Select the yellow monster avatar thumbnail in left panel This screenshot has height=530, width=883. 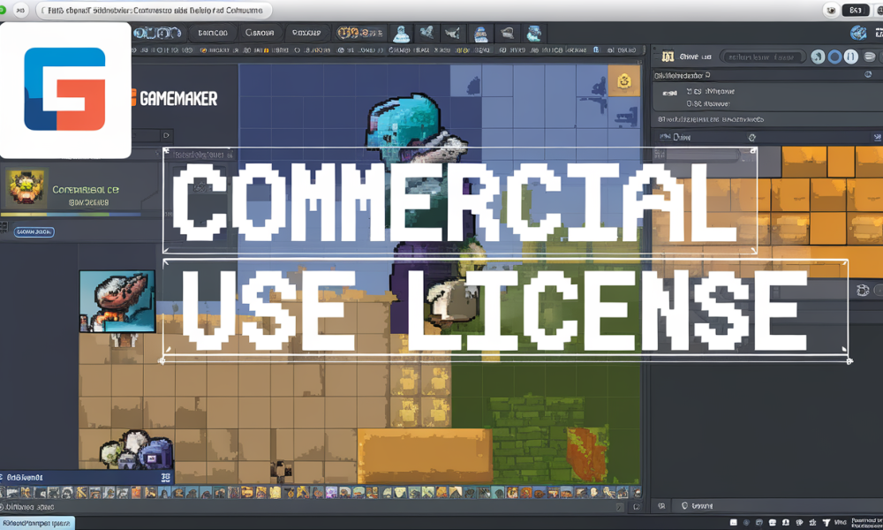pos(25,188)
